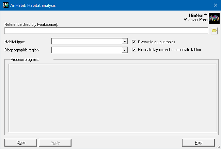Image resolution: width=221 pixels, height=149 pixels.
Task: Click the resize grip at window corner
Action: pyautogui.click(x=218, y=146)
